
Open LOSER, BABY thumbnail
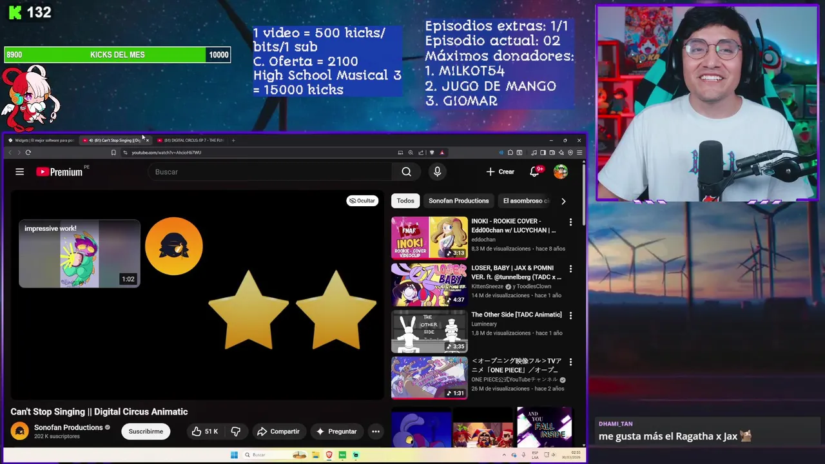pos(429,284)
